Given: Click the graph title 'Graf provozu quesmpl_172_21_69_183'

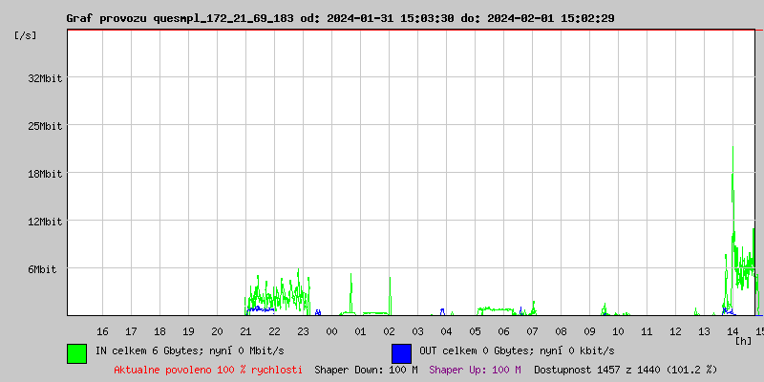Looking at the screenshot, I should 180,18.
